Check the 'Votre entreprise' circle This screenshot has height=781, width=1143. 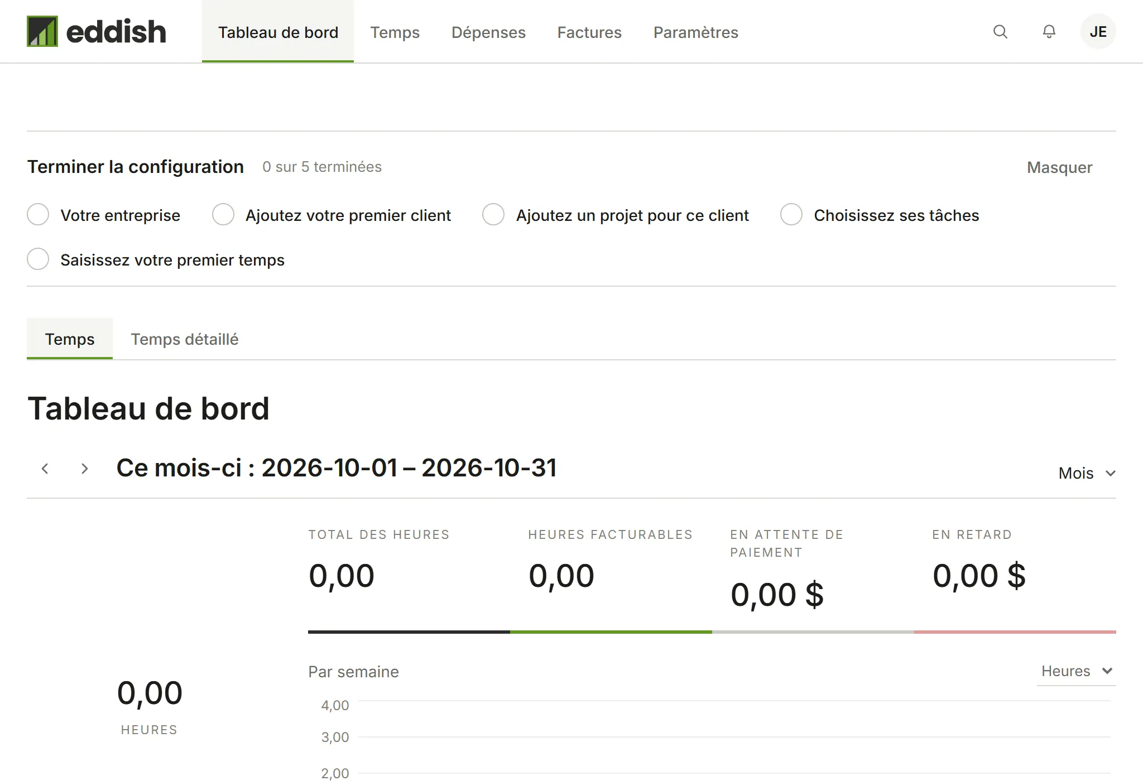tap(38, 215)
